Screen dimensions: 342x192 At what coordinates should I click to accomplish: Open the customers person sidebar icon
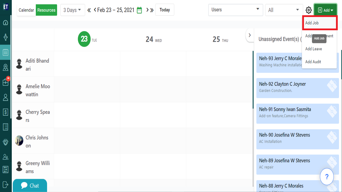6,97
